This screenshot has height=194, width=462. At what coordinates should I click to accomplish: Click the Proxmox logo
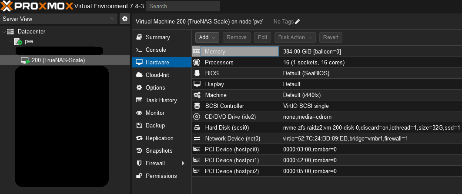(x=37, y=6)
